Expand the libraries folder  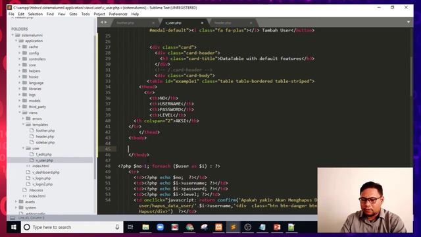pyautogui.click(x=20, y=89)
